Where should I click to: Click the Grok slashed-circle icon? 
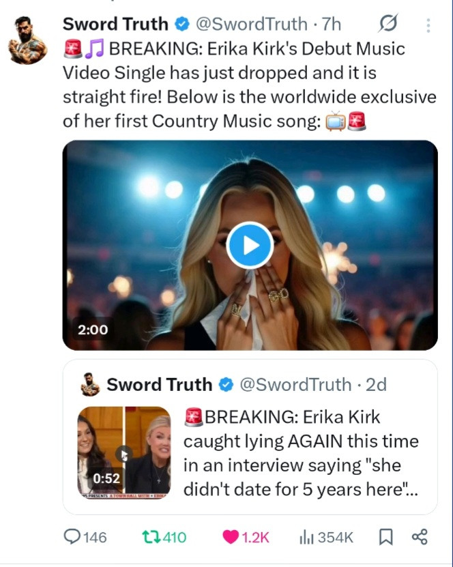coord(388,25)
